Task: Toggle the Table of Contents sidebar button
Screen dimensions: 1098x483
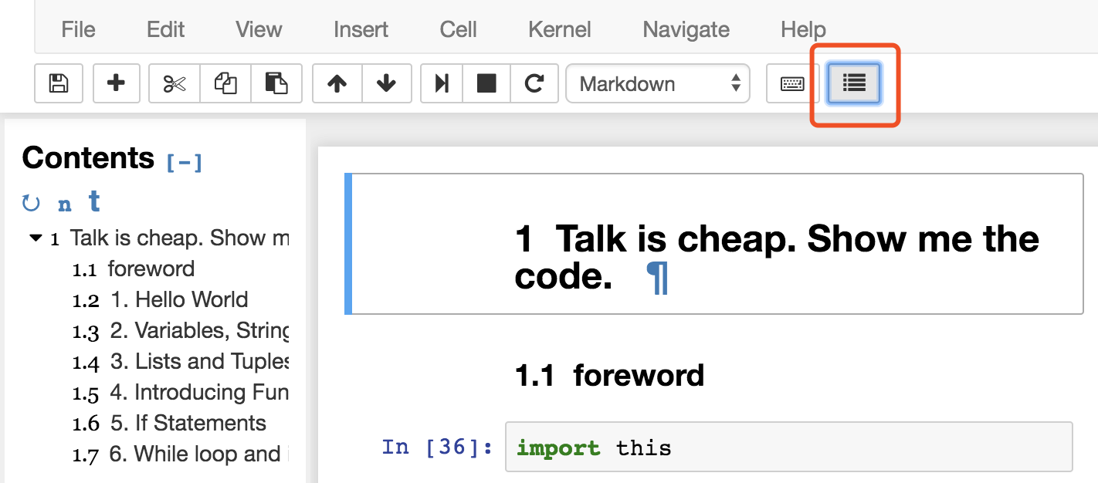Action: click(x=854, y=83)
